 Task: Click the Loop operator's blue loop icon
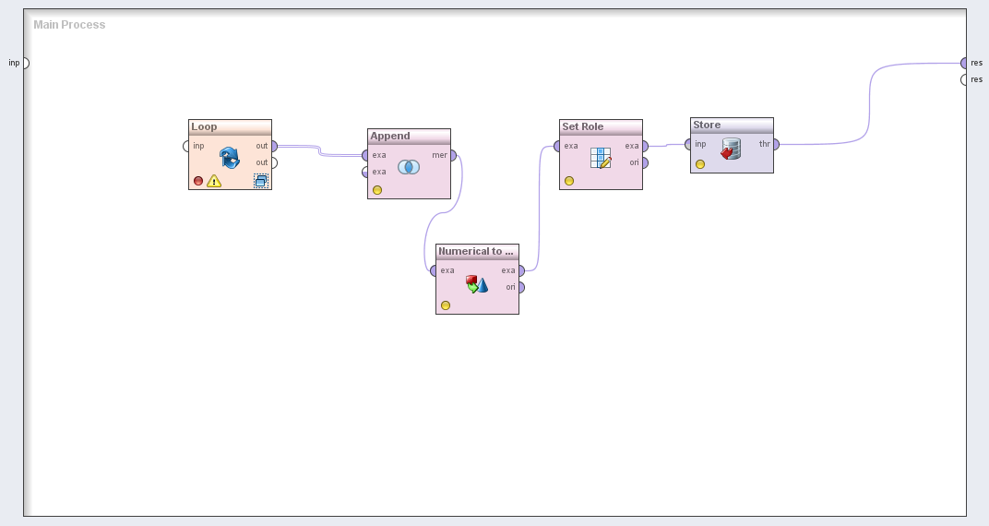(x=230, y=157)
